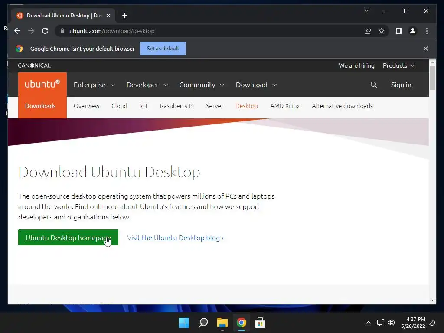
Task: Switch to the Cloud tab
Action: pyautogui.click(x=119, y=106)
